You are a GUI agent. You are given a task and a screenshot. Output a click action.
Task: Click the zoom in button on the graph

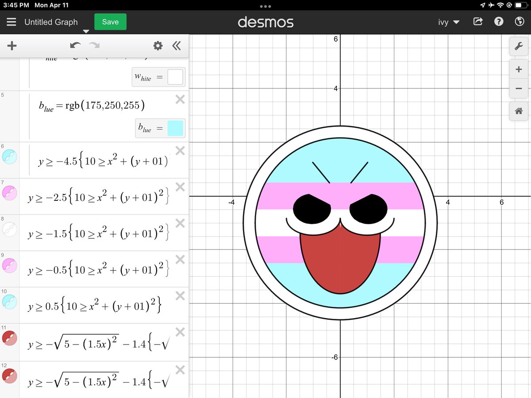(519, 69)
